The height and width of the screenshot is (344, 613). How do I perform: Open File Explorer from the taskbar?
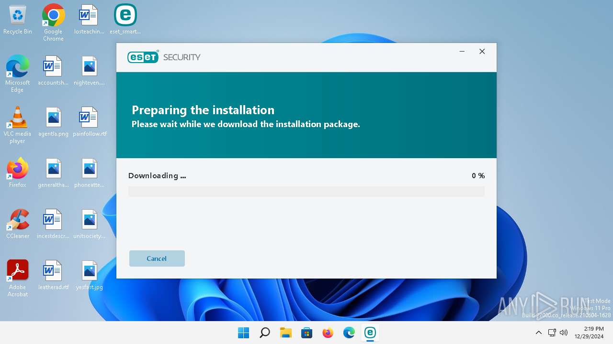286,333
